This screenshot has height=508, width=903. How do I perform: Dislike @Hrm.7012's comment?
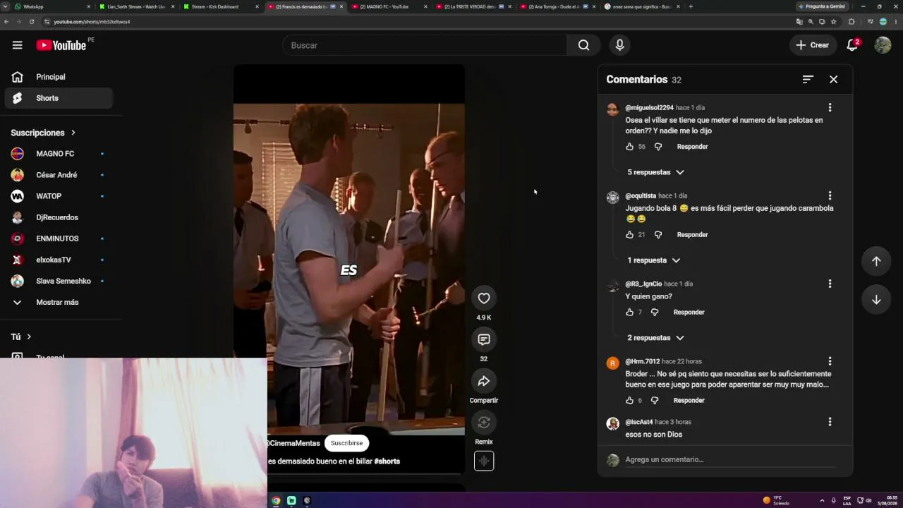654,400
